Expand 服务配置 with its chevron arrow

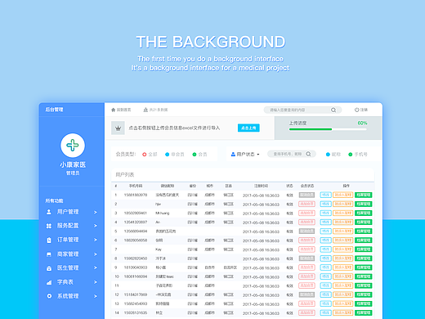(x=96, y=226)
